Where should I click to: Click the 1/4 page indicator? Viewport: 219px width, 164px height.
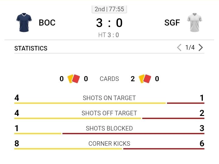click(190, 47)
